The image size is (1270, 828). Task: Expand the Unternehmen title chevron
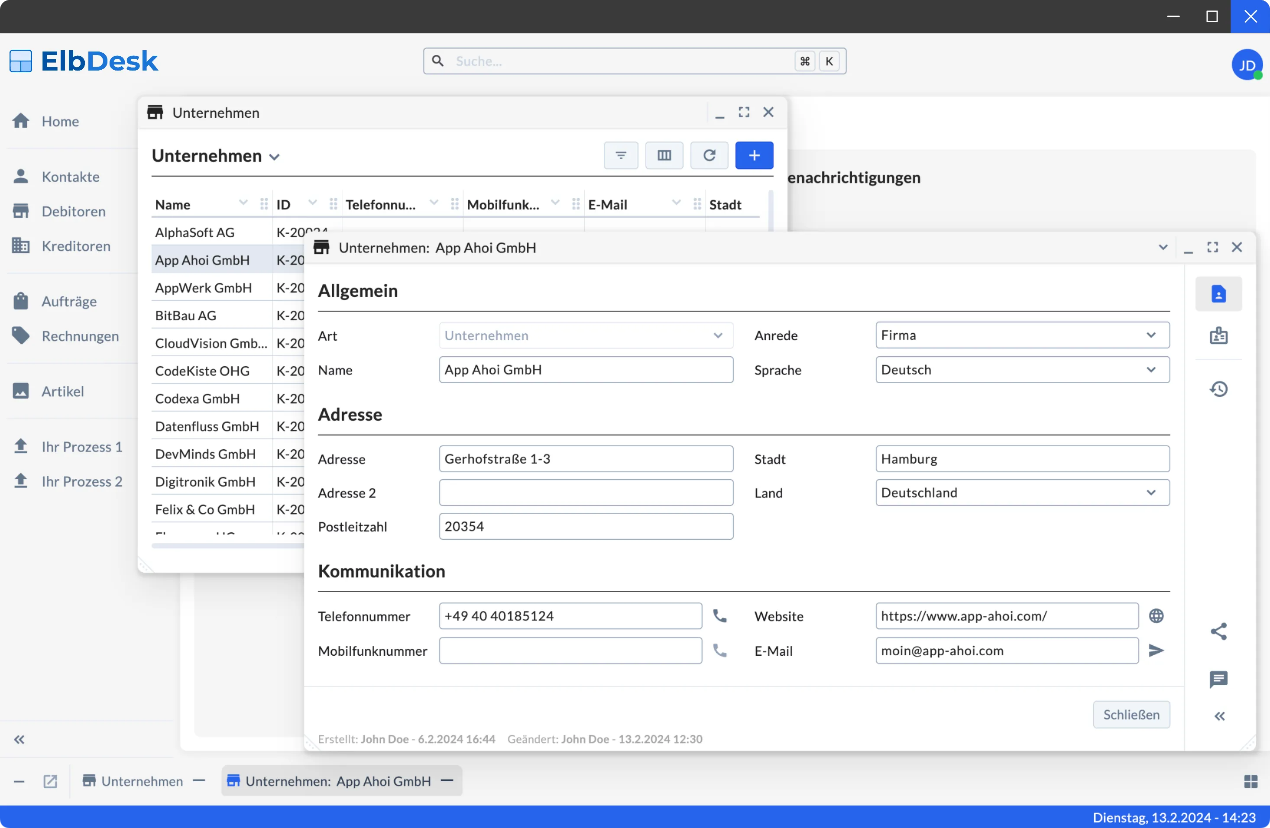(275, 157)
